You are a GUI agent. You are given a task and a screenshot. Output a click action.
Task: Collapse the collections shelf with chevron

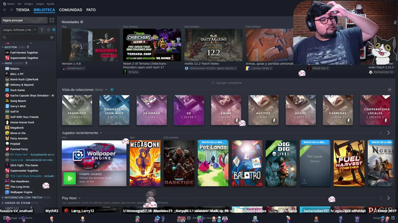(390, 90)
